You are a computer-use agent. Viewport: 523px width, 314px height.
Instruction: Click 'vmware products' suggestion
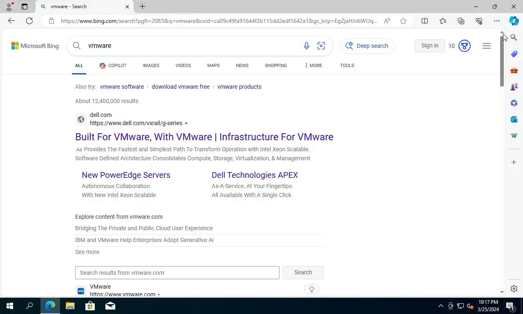pyautogui.click(x=239, y=87)
